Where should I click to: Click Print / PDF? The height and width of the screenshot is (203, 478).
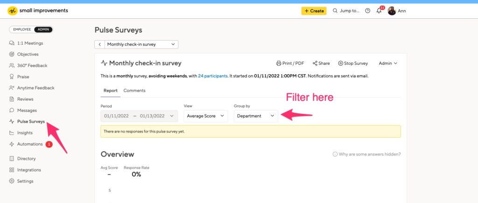coord(290,63)
